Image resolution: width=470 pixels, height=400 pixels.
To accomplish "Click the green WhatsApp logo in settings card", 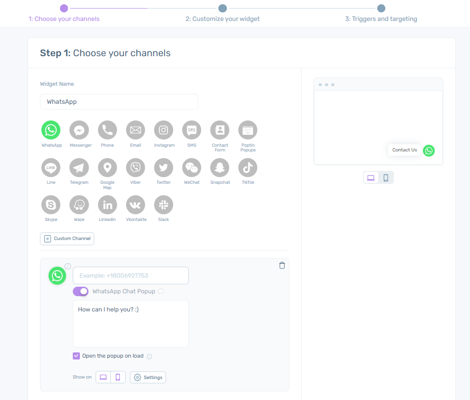I will point(57,275).
